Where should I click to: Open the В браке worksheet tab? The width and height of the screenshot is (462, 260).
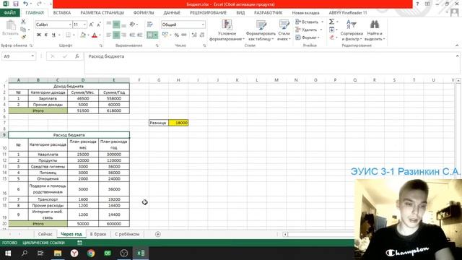98,234
